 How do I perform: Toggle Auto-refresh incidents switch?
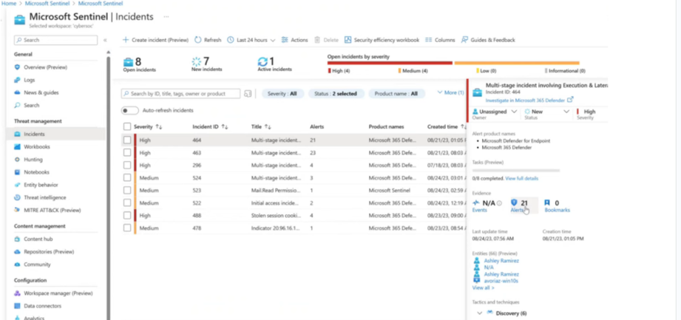[x=130, y=110]
